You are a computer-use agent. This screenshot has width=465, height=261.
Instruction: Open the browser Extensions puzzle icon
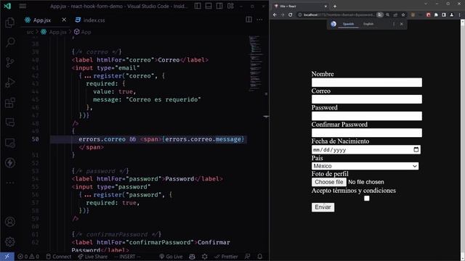pyautogui.click(x=436, y=14)
